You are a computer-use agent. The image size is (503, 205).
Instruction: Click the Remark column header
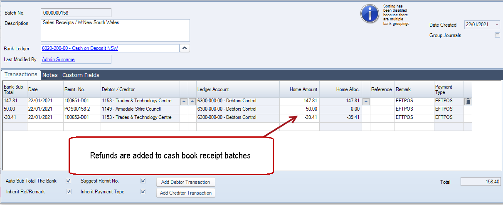click(414, 89)
